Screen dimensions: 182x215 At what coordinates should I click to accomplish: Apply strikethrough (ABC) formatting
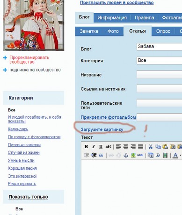click(109, 147)
